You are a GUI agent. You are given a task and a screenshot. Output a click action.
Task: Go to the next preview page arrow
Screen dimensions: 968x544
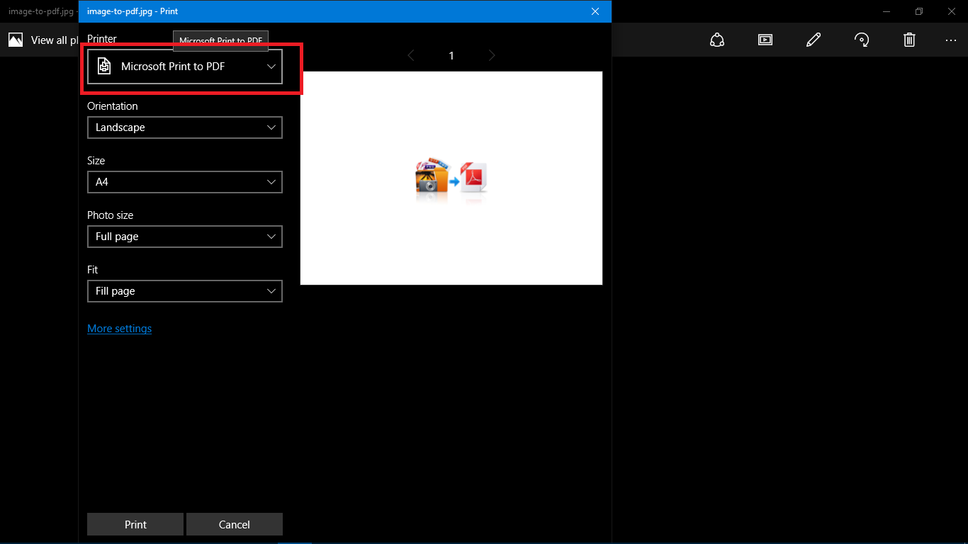(x=492, y=55)
